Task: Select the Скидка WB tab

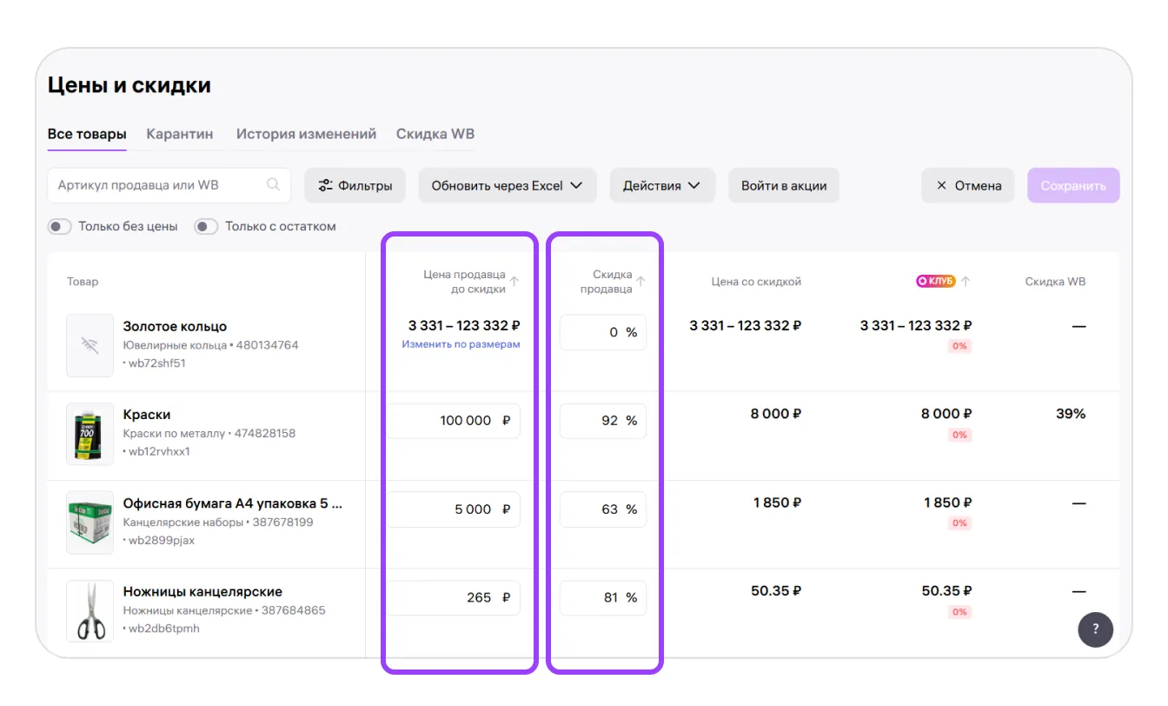Action: [x=435, y=134]
